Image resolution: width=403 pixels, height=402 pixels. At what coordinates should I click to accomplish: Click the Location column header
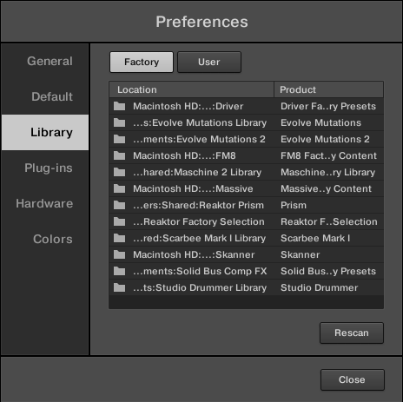coord(191,89)
